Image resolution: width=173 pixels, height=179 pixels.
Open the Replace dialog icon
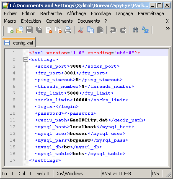coord(145,30)
